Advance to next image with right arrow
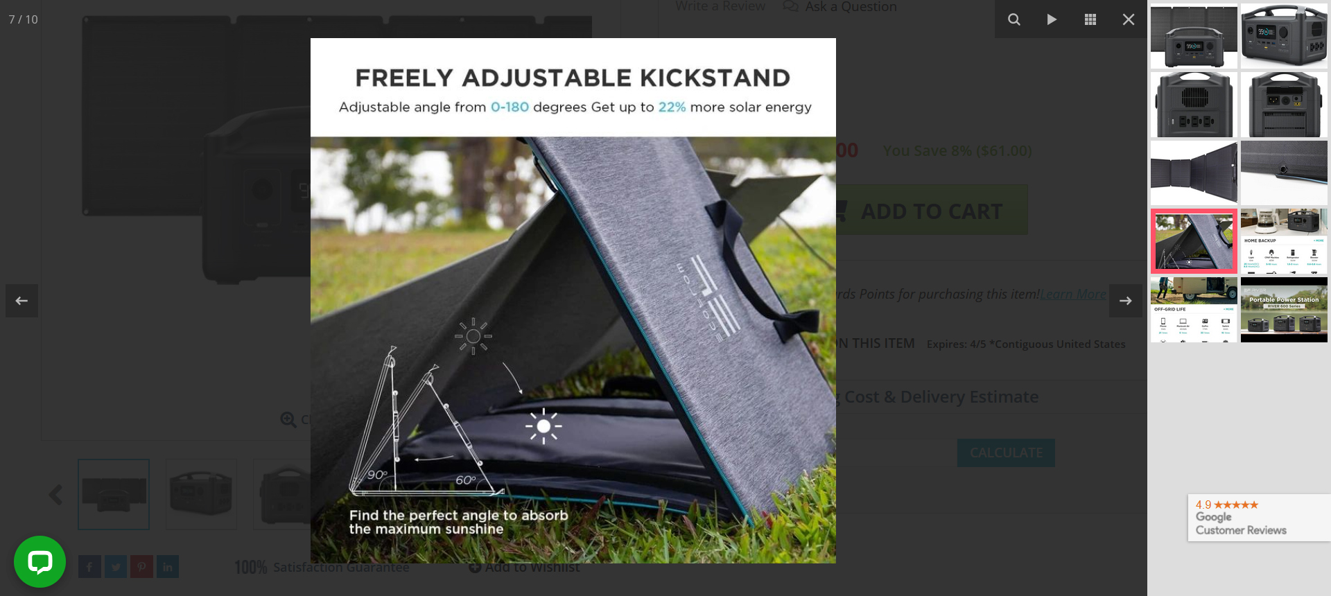Image resolution: width=1331 pixels, height=596 pixels. [x=1125, y=301]
